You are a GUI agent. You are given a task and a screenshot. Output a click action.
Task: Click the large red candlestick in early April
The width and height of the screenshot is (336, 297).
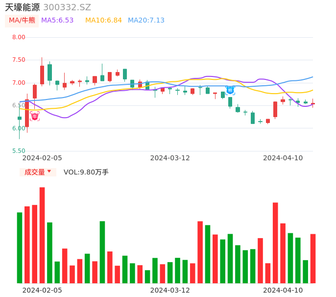275,109
